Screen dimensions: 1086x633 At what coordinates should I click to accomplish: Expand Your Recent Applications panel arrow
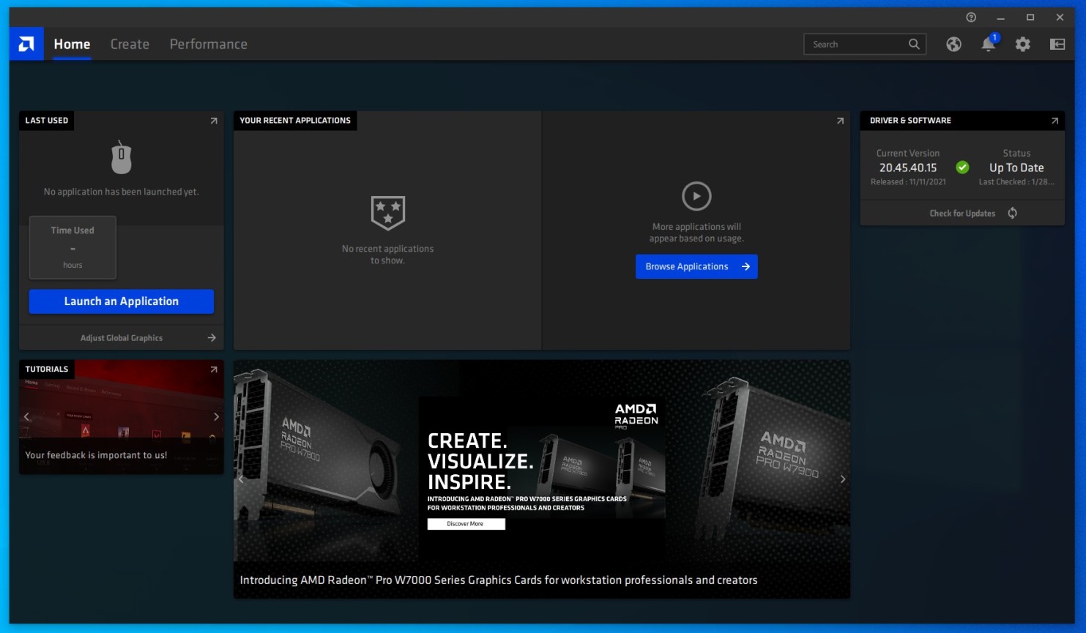pos(840,121)
